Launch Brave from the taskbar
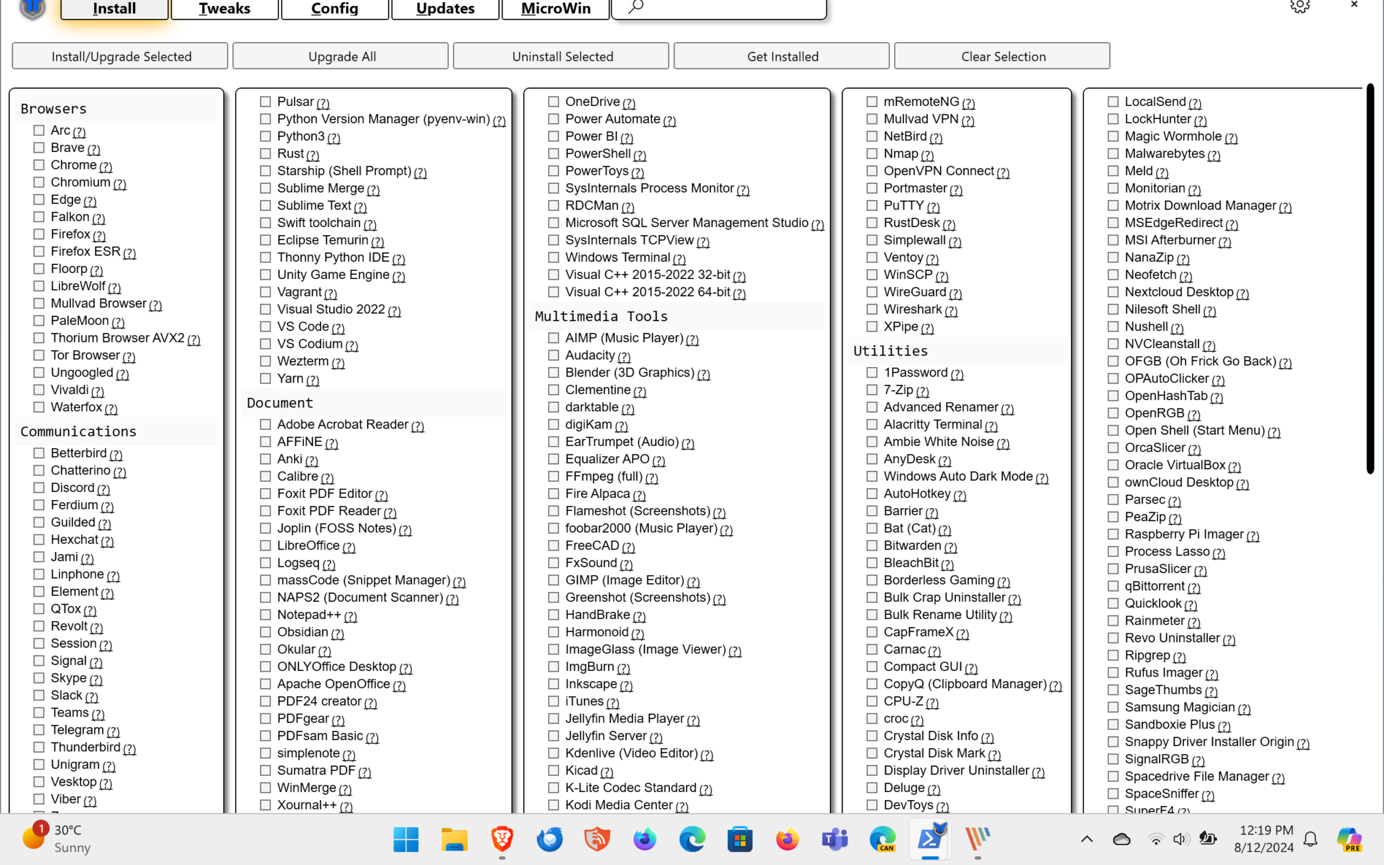Viewport: 1384px width, 865px height. coord(501,839)
